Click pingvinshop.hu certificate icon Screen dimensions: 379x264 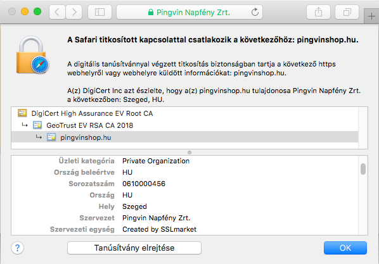click(x=51, y=137)
